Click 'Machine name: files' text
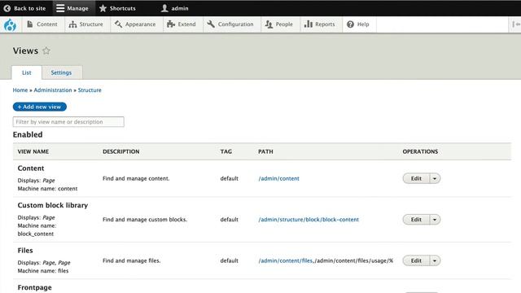The height and width of the screenshot is (293, 521). [x=43, y=271]
